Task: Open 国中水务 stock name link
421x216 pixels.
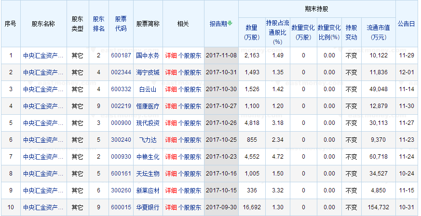Action: click(147, 55)
